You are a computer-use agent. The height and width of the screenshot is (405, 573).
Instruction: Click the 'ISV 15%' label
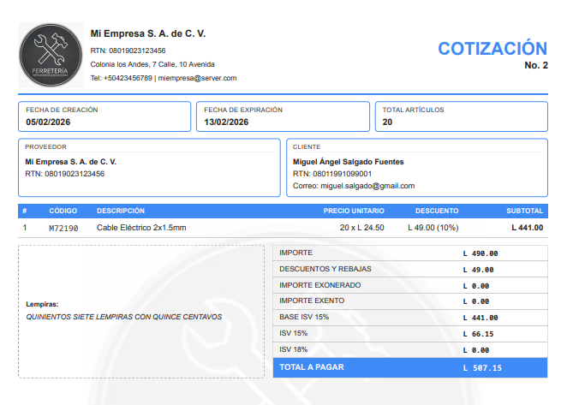(x=294, y=333)
